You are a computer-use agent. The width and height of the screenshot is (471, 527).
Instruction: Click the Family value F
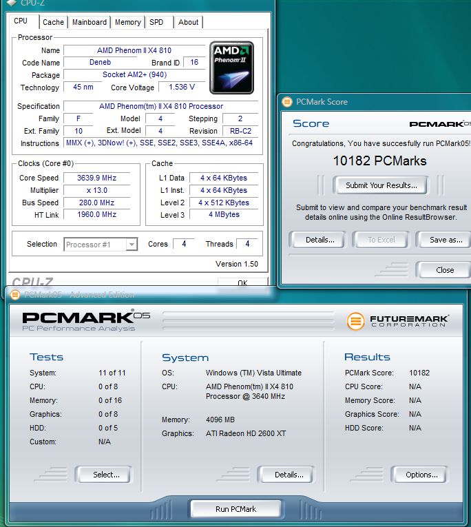tap(78, 118)
